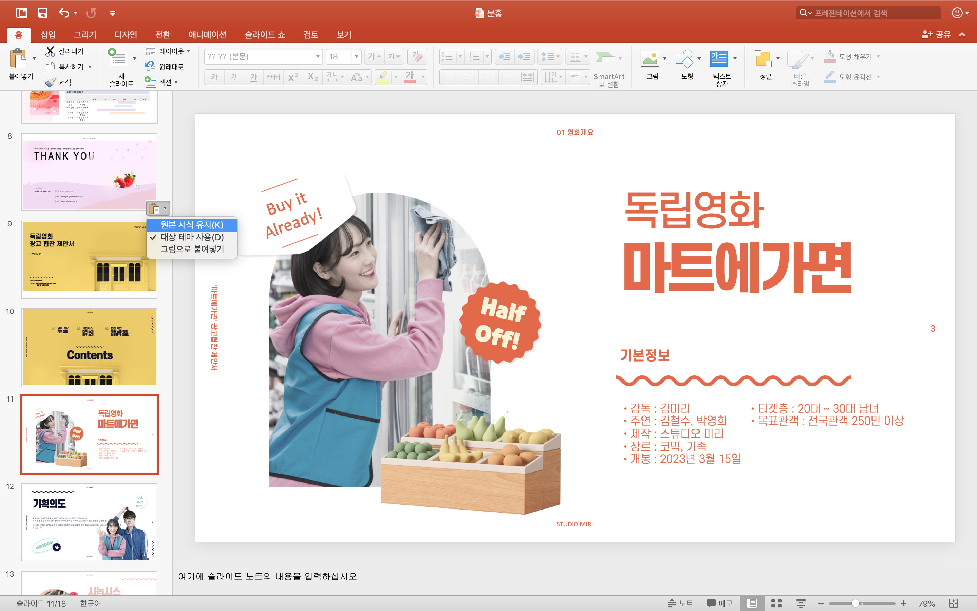Align text left

click(449, 77)
